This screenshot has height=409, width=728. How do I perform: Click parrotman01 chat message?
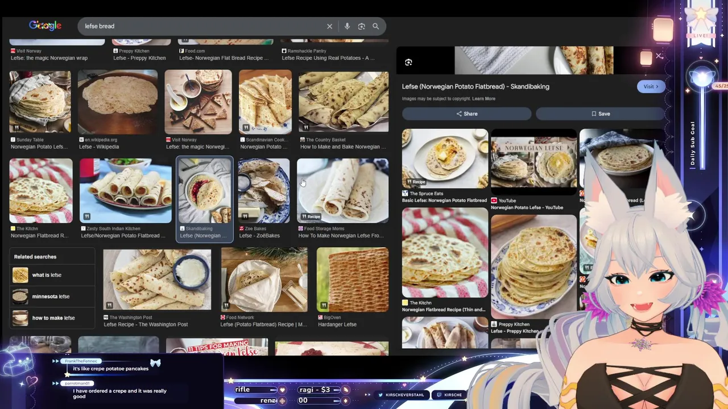point(119,394)
